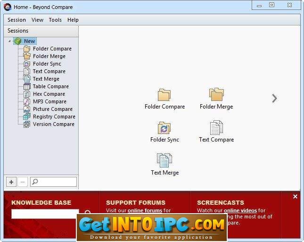Click the Picture Compare label in tree
The height and width of the screenshot is (242, 304).
(x=52, y=109)
